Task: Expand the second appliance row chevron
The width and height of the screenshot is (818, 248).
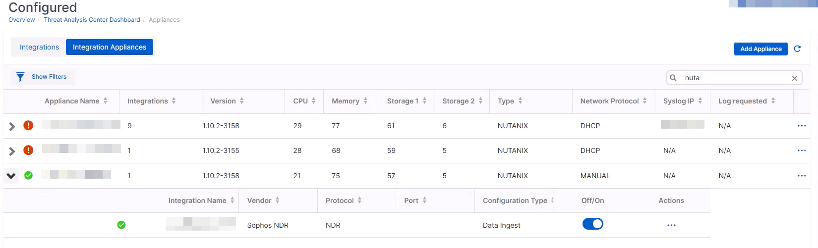Action: pos(12,151)
